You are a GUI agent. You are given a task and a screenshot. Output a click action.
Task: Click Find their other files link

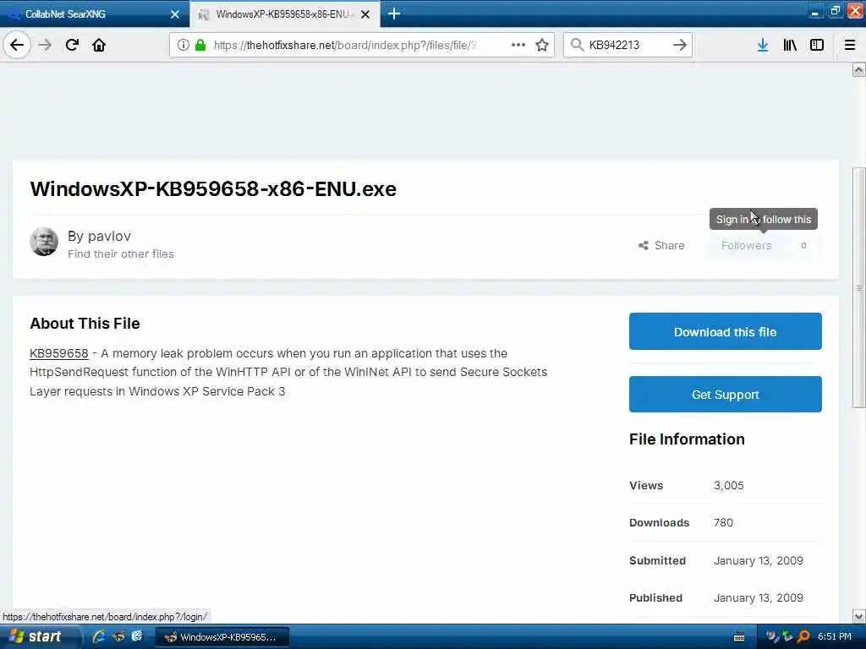pos(120,254)
